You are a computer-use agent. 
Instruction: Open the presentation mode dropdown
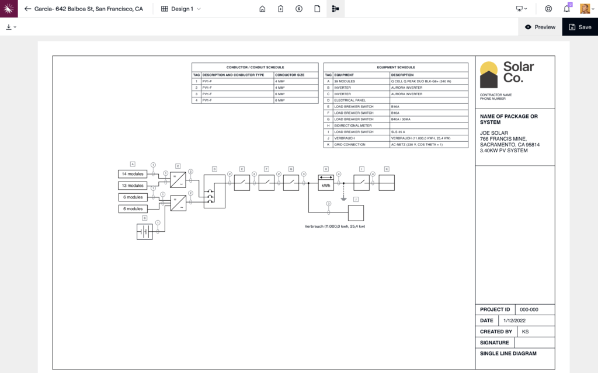coord(521,9)
